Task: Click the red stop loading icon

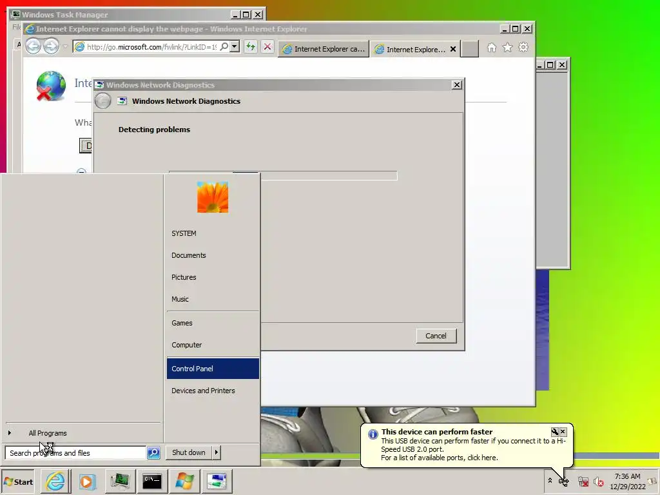Action: pos(267,46)
